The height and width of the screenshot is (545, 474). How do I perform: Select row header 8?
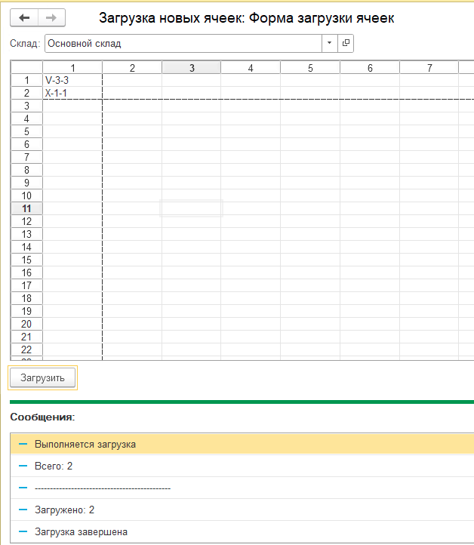[26, 170]
